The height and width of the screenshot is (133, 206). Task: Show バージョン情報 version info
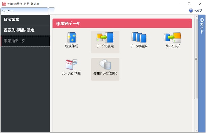coord(72,64)
